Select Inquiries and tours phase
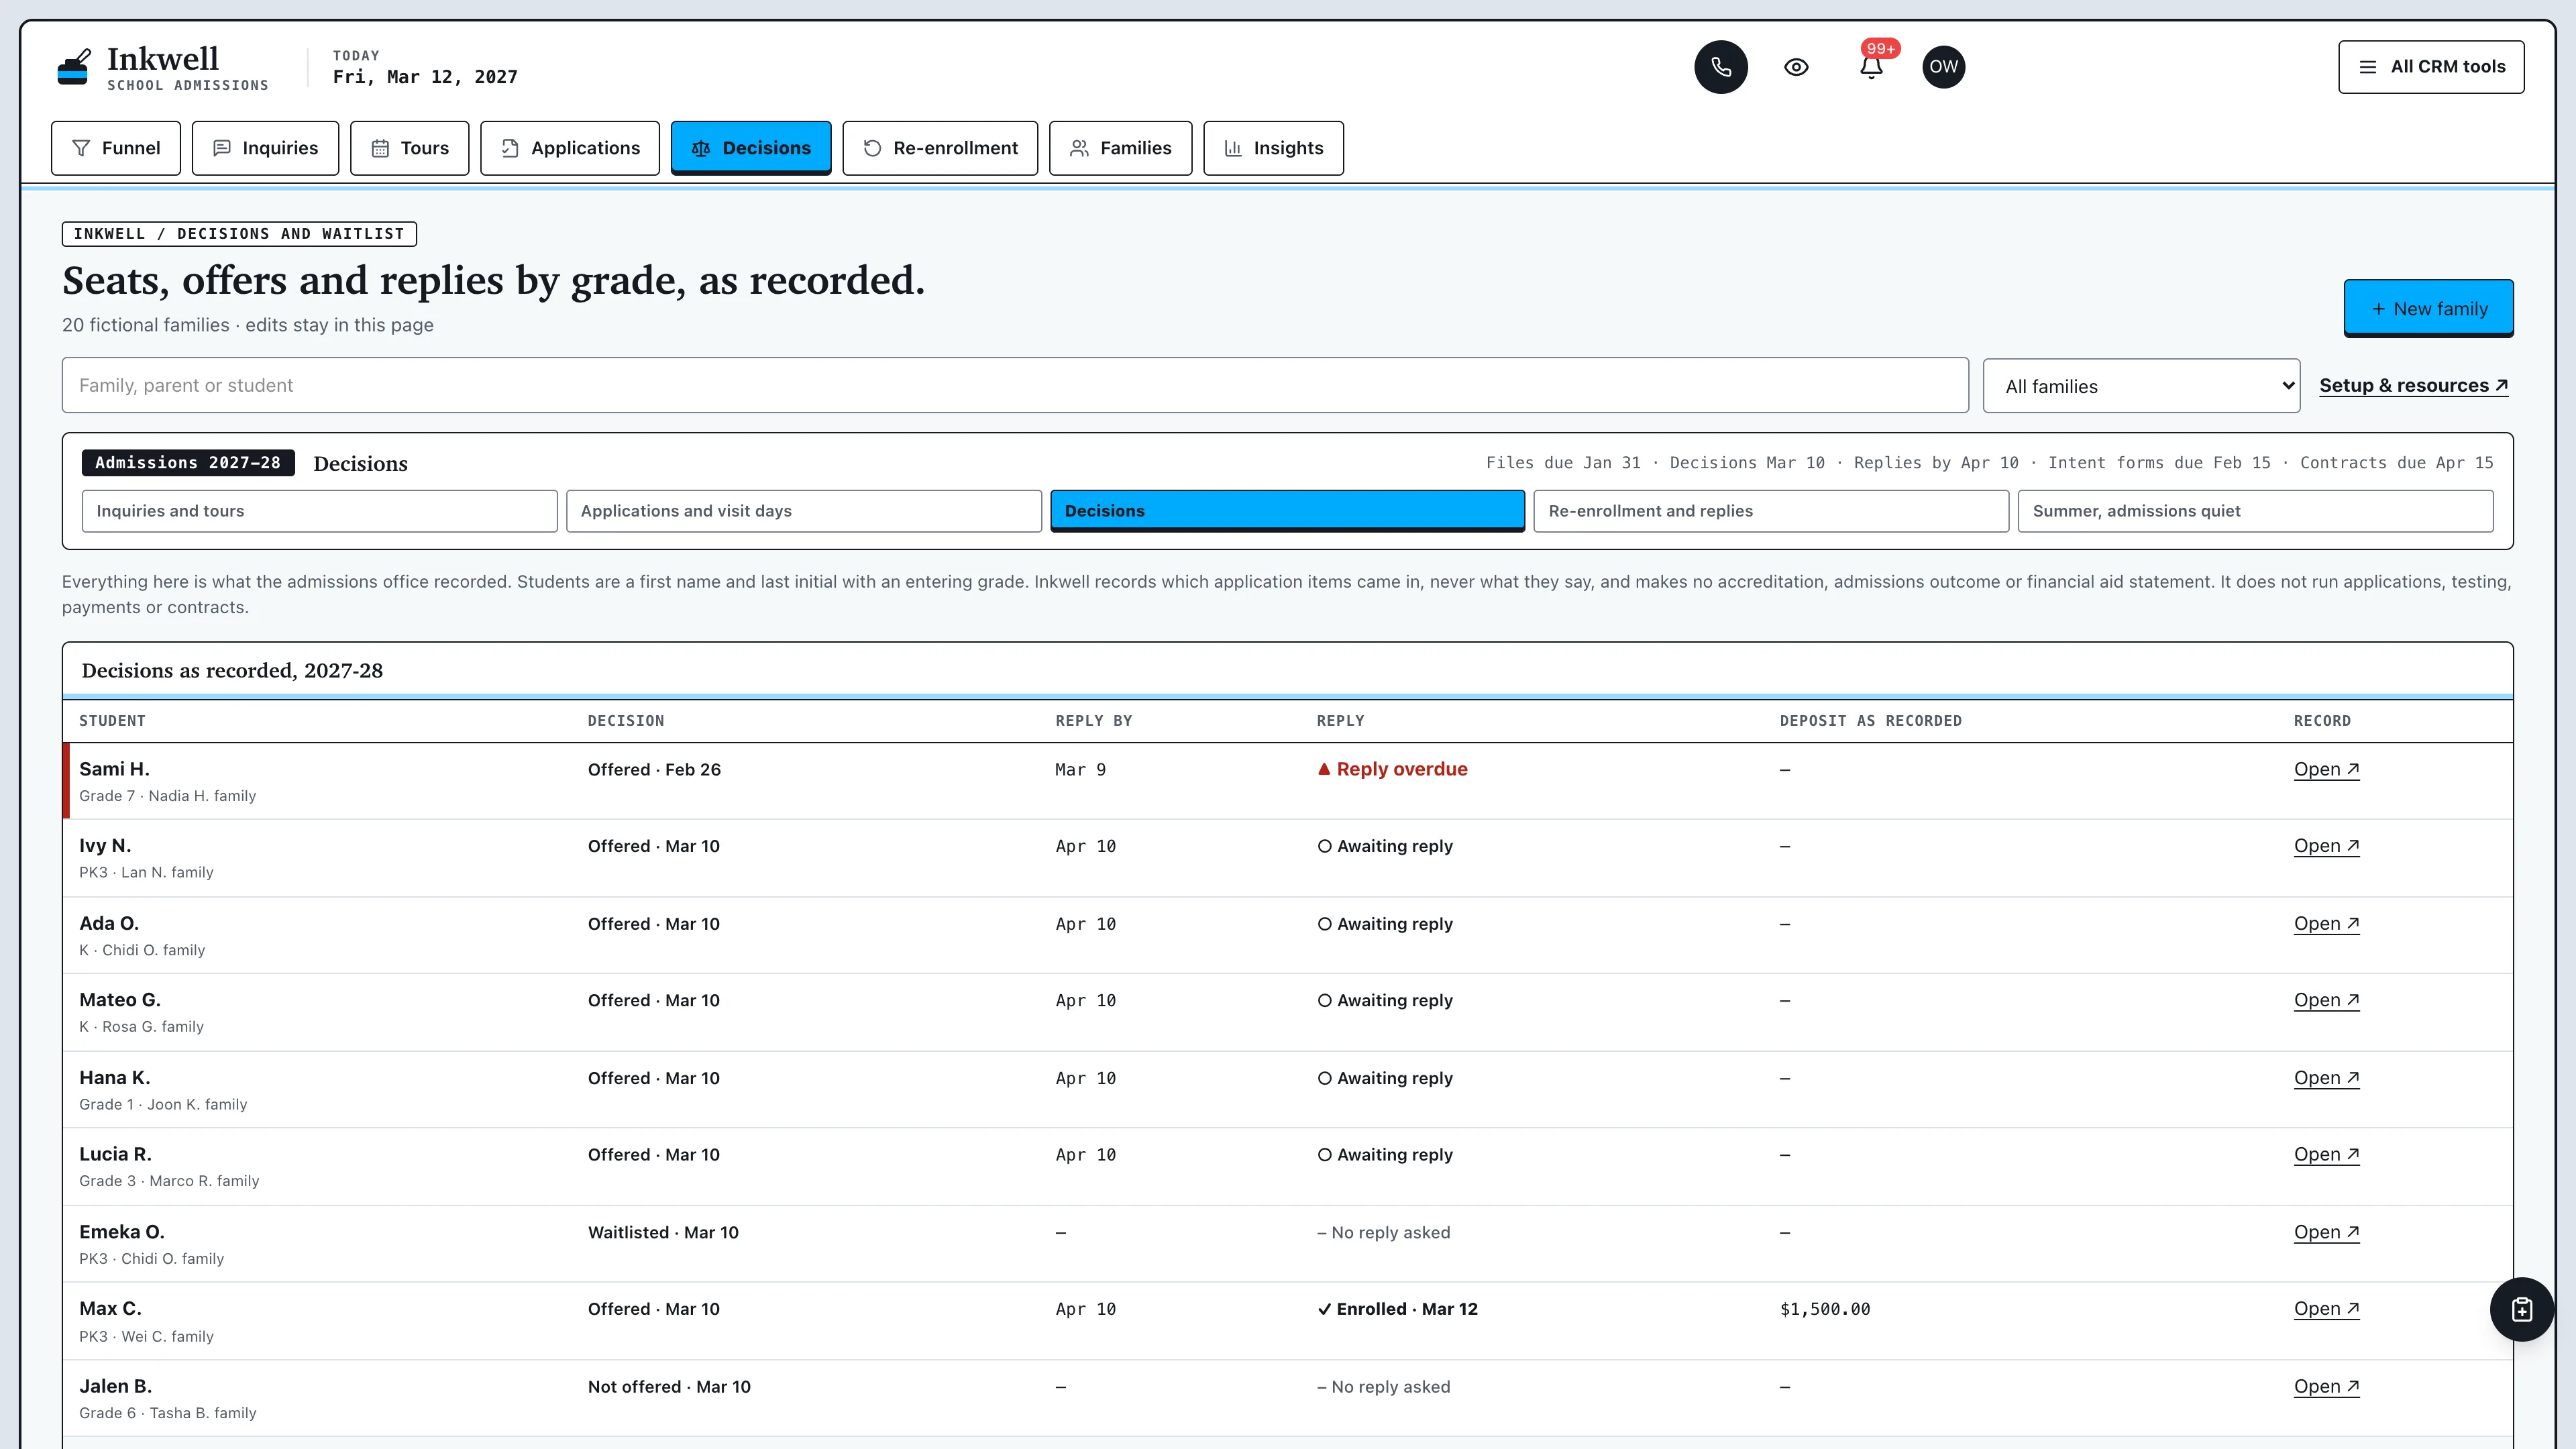The width and height of the screenshot is (2576, 1449). (320, 511)
